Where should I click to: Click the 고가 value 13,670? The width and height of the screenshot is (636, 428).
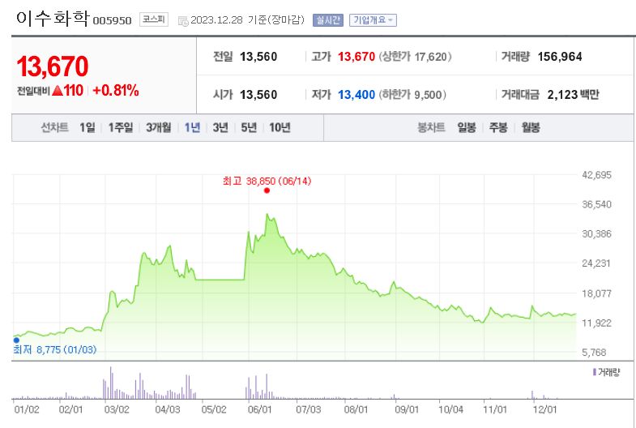click(x=356, y=57)
